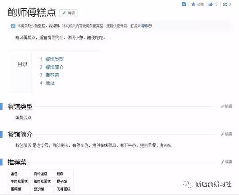Open the 编辑 link in the notice bar
The image size is (239, 195).
144,26
